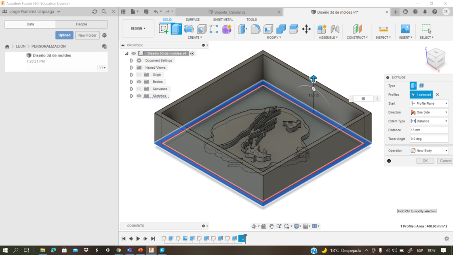Select the Create Sketch tool
The image size is (453, 255).
(x=164, y=29)
